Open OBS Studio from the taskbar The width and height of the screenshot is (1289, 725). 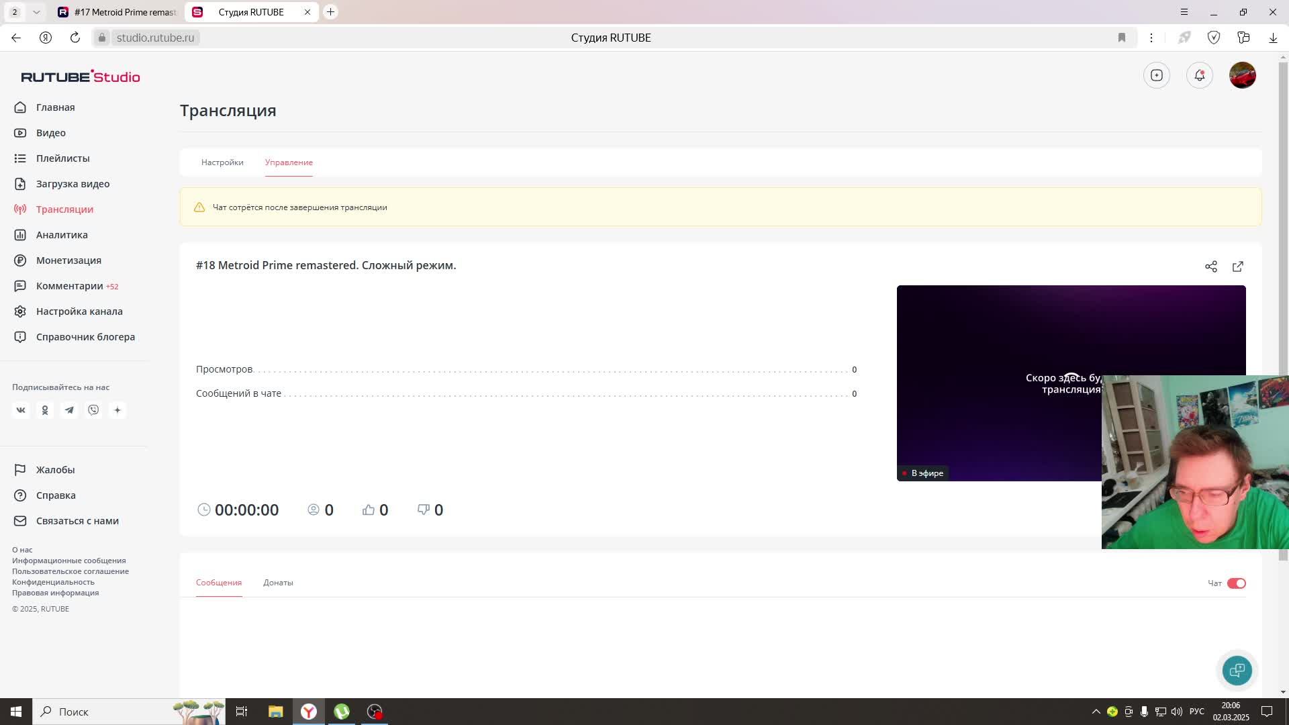[375, 712]
